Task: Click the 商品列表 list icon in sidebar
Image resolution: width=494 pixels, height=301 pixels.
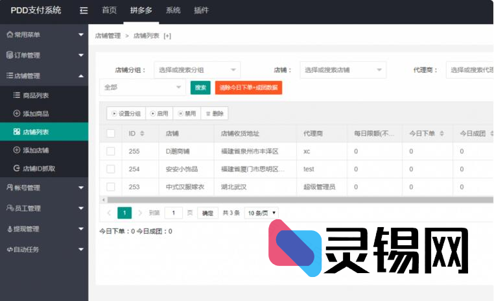Action: click(x=17, y=95)
